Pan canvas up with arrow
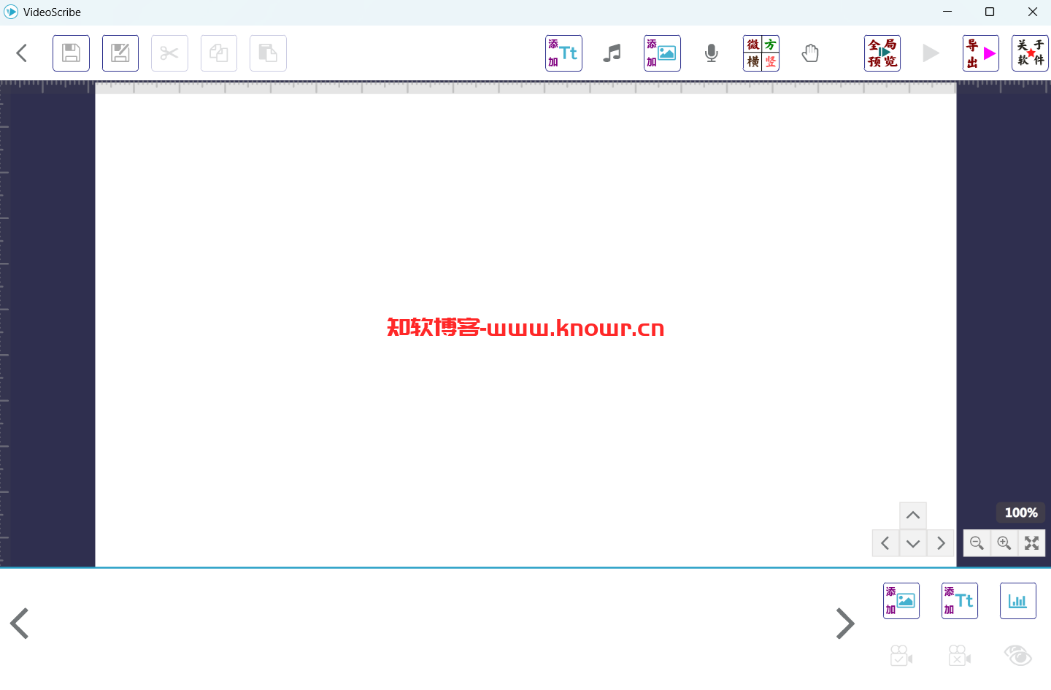 pyautogui.click(x=913, y=515)
